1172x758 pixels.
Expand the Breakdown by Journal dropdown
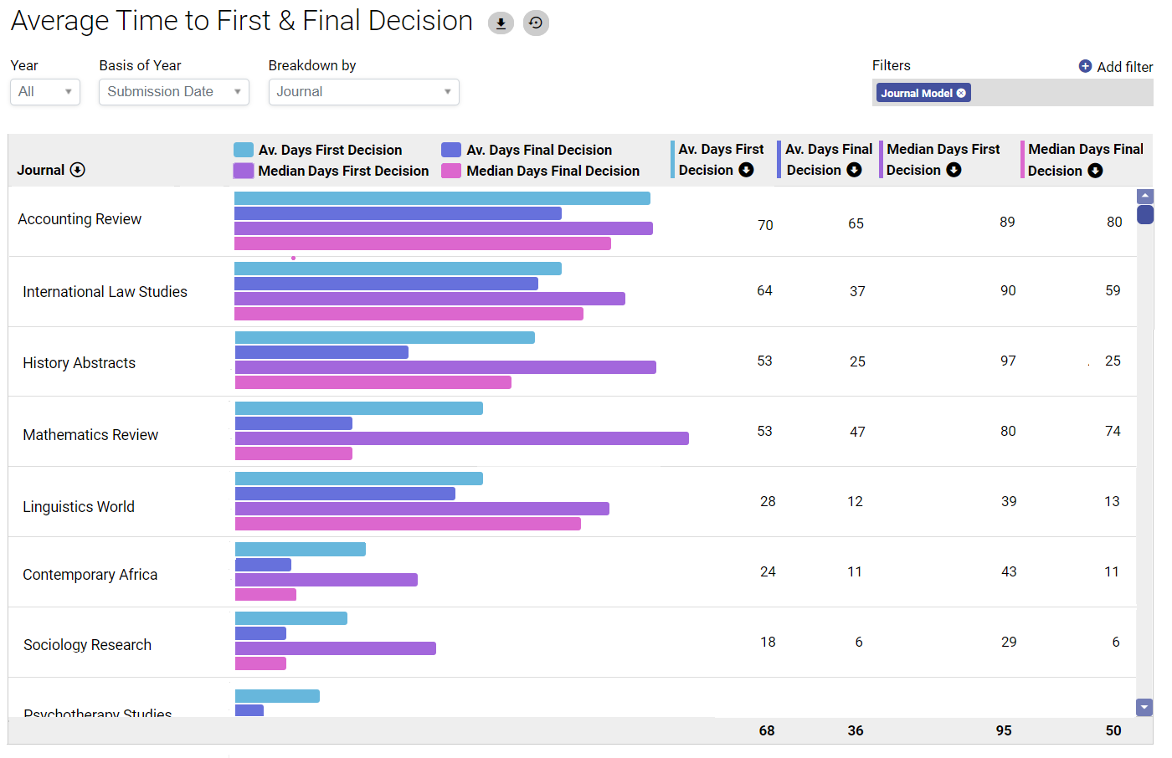point(363,92)
